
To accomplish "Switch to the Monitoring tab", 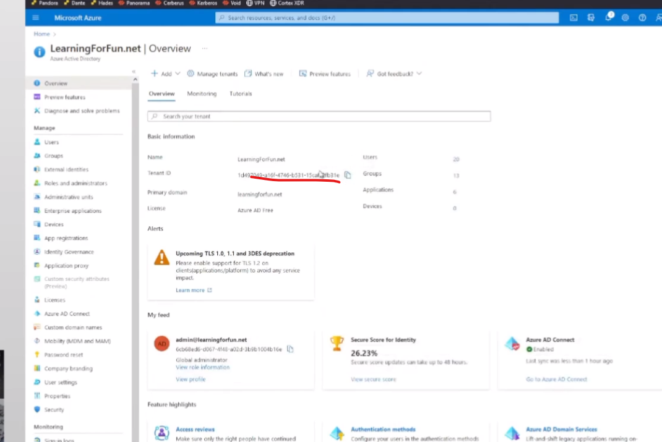I will [x=202, y=93].
